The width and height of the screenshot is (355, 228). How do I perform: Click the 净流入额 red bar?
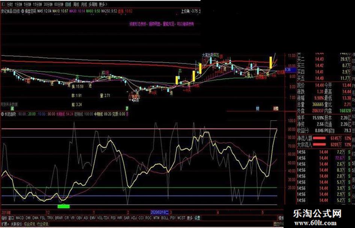tap(319, 138)
